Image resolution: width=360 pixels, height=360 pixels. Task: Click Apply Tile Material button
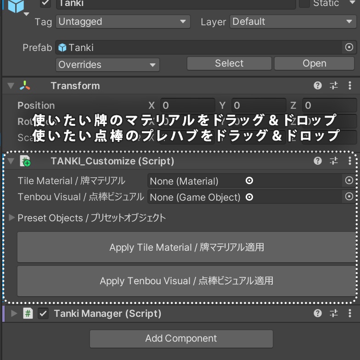coord(186,247)
